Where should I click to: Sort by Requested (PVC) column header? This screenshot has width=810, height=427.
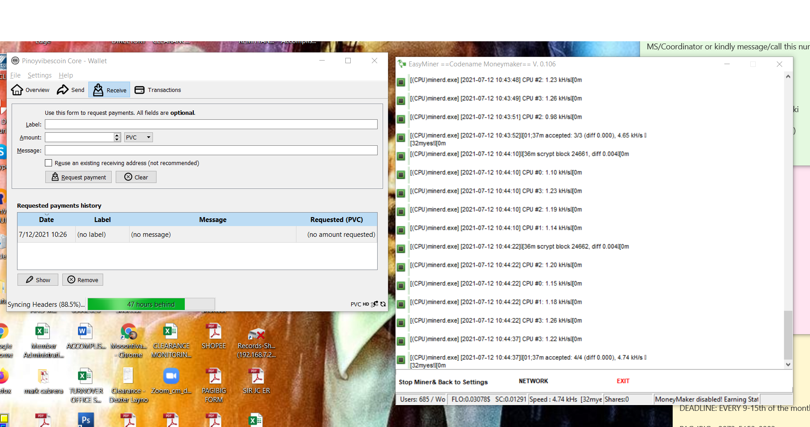point(336,220)
